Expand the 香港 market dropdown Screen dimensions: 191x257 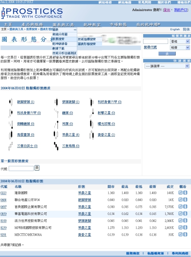pyautogui.click(x=180, y=41)
